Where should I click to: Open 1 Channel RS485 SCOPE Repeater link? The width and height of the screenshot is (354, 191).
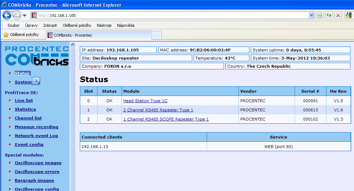166,119
